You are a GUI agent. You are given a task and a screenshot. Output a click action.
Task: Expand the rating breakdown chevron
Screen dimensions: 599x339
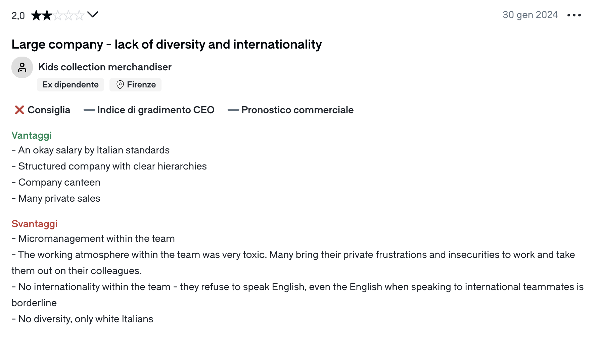(x=92, y=14)
